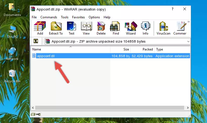
Task: Click the horizontal scrollbar right arrow
Action: (188, 108)
